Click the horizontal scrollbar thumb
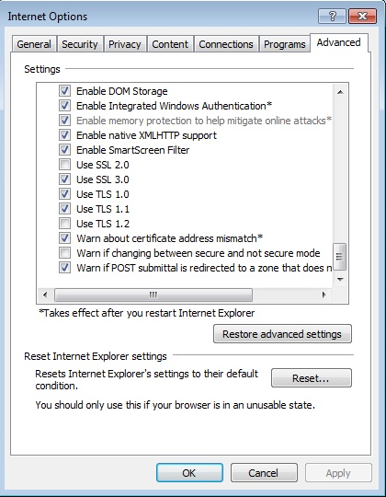 coord(153,295)
